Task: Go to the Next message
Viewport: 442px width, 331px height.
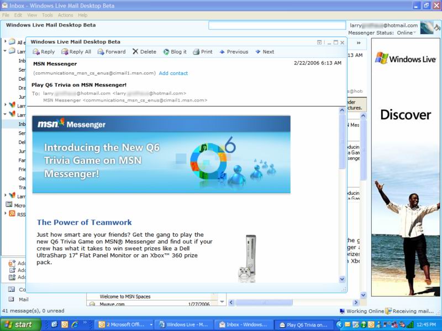Action: coord(265,52)
